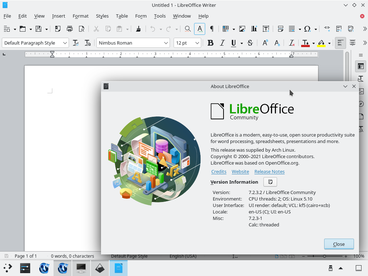Click the Insert Text Box icon
The image size is (368, 276).
tap(266, 29)
